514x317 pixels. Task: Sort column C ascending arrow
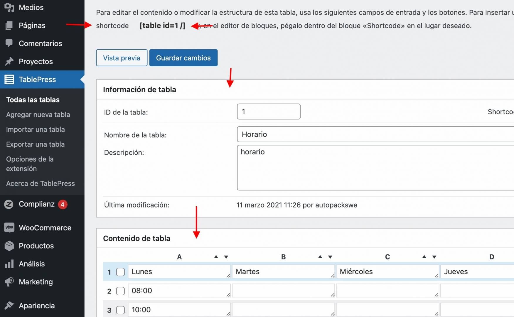(424, 257)
